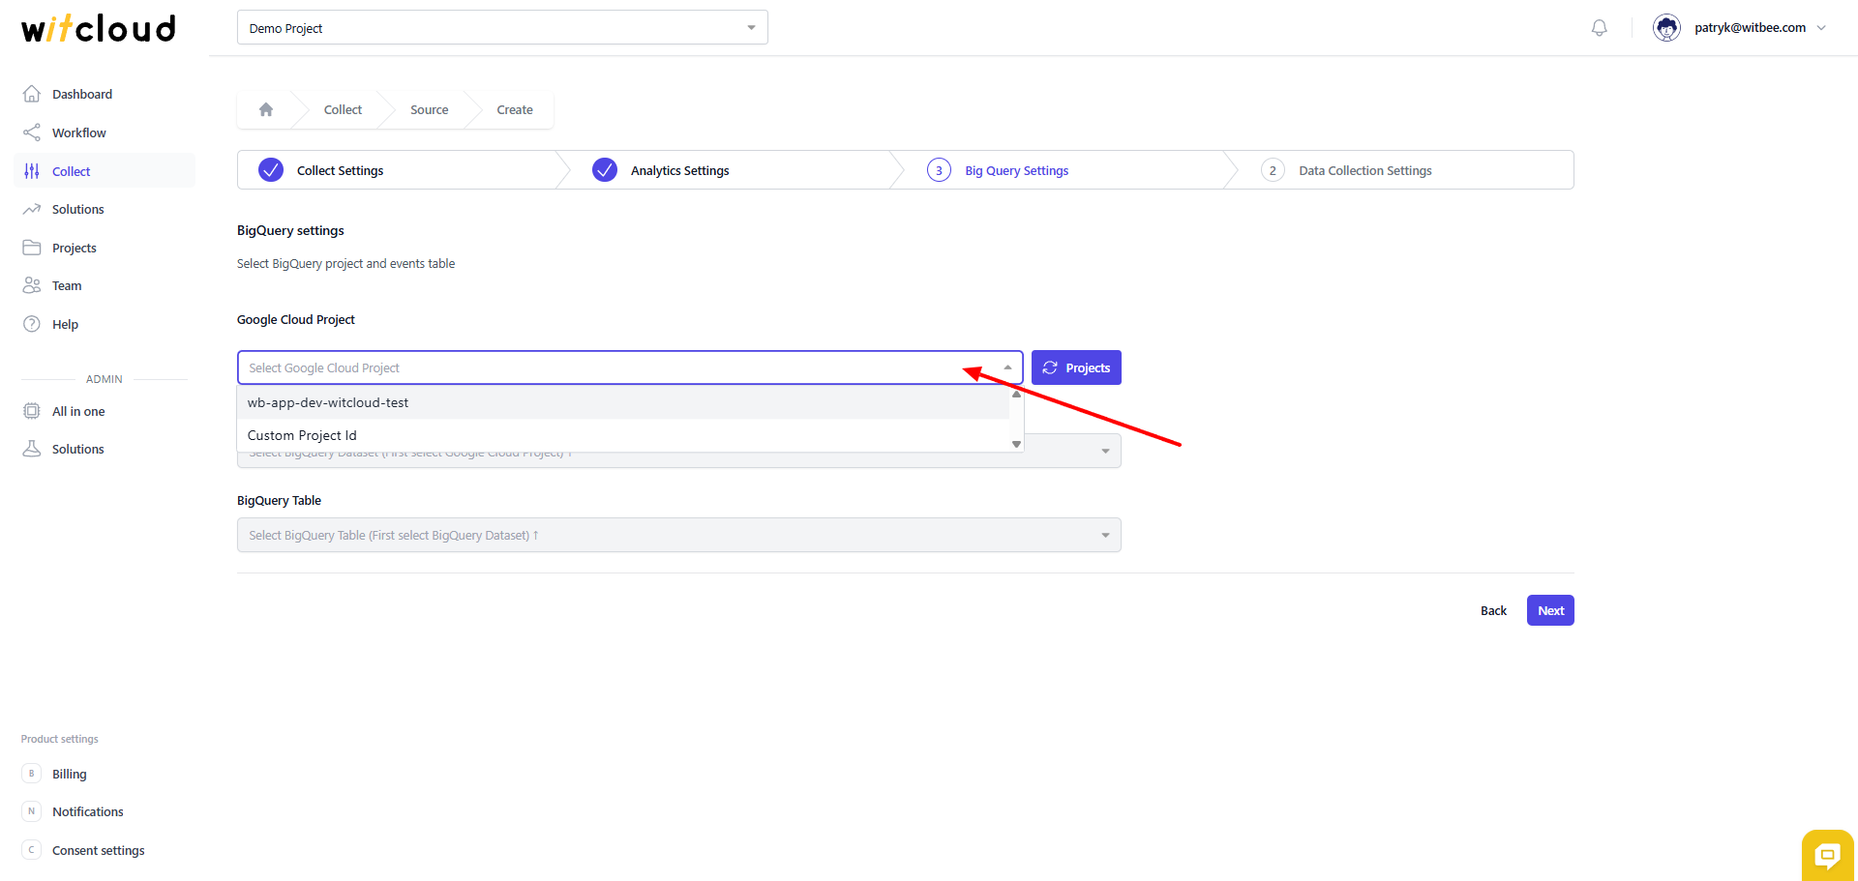Go to the Analytics Settings step
The image size is (1858, 881).
click(x=679, y=171)
